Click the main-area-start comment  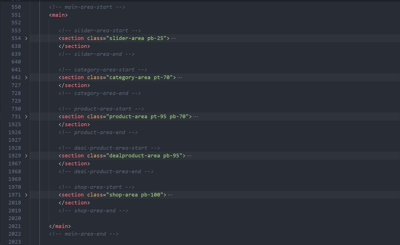click(x=87, y=7)
